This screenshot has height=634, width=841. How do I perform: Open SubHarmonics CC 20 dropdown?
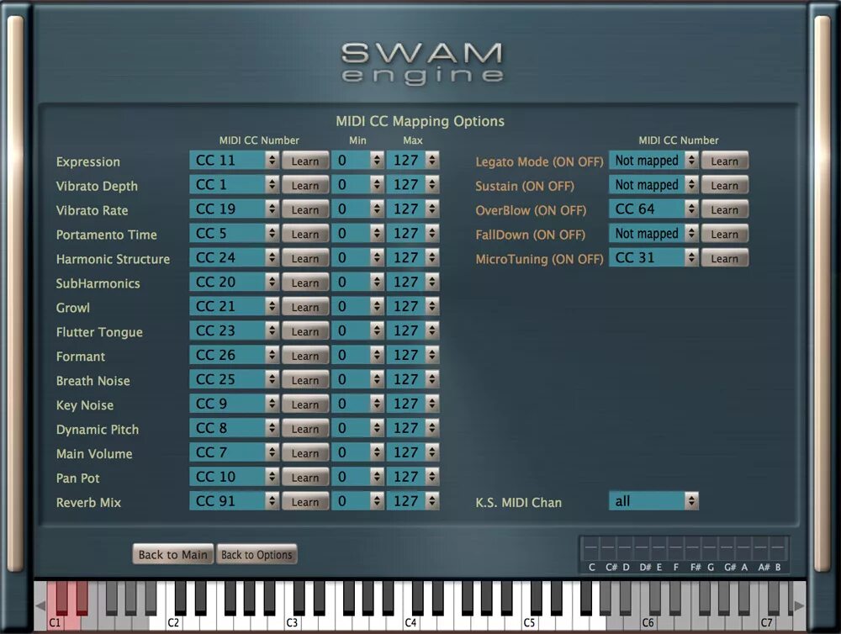234,283
